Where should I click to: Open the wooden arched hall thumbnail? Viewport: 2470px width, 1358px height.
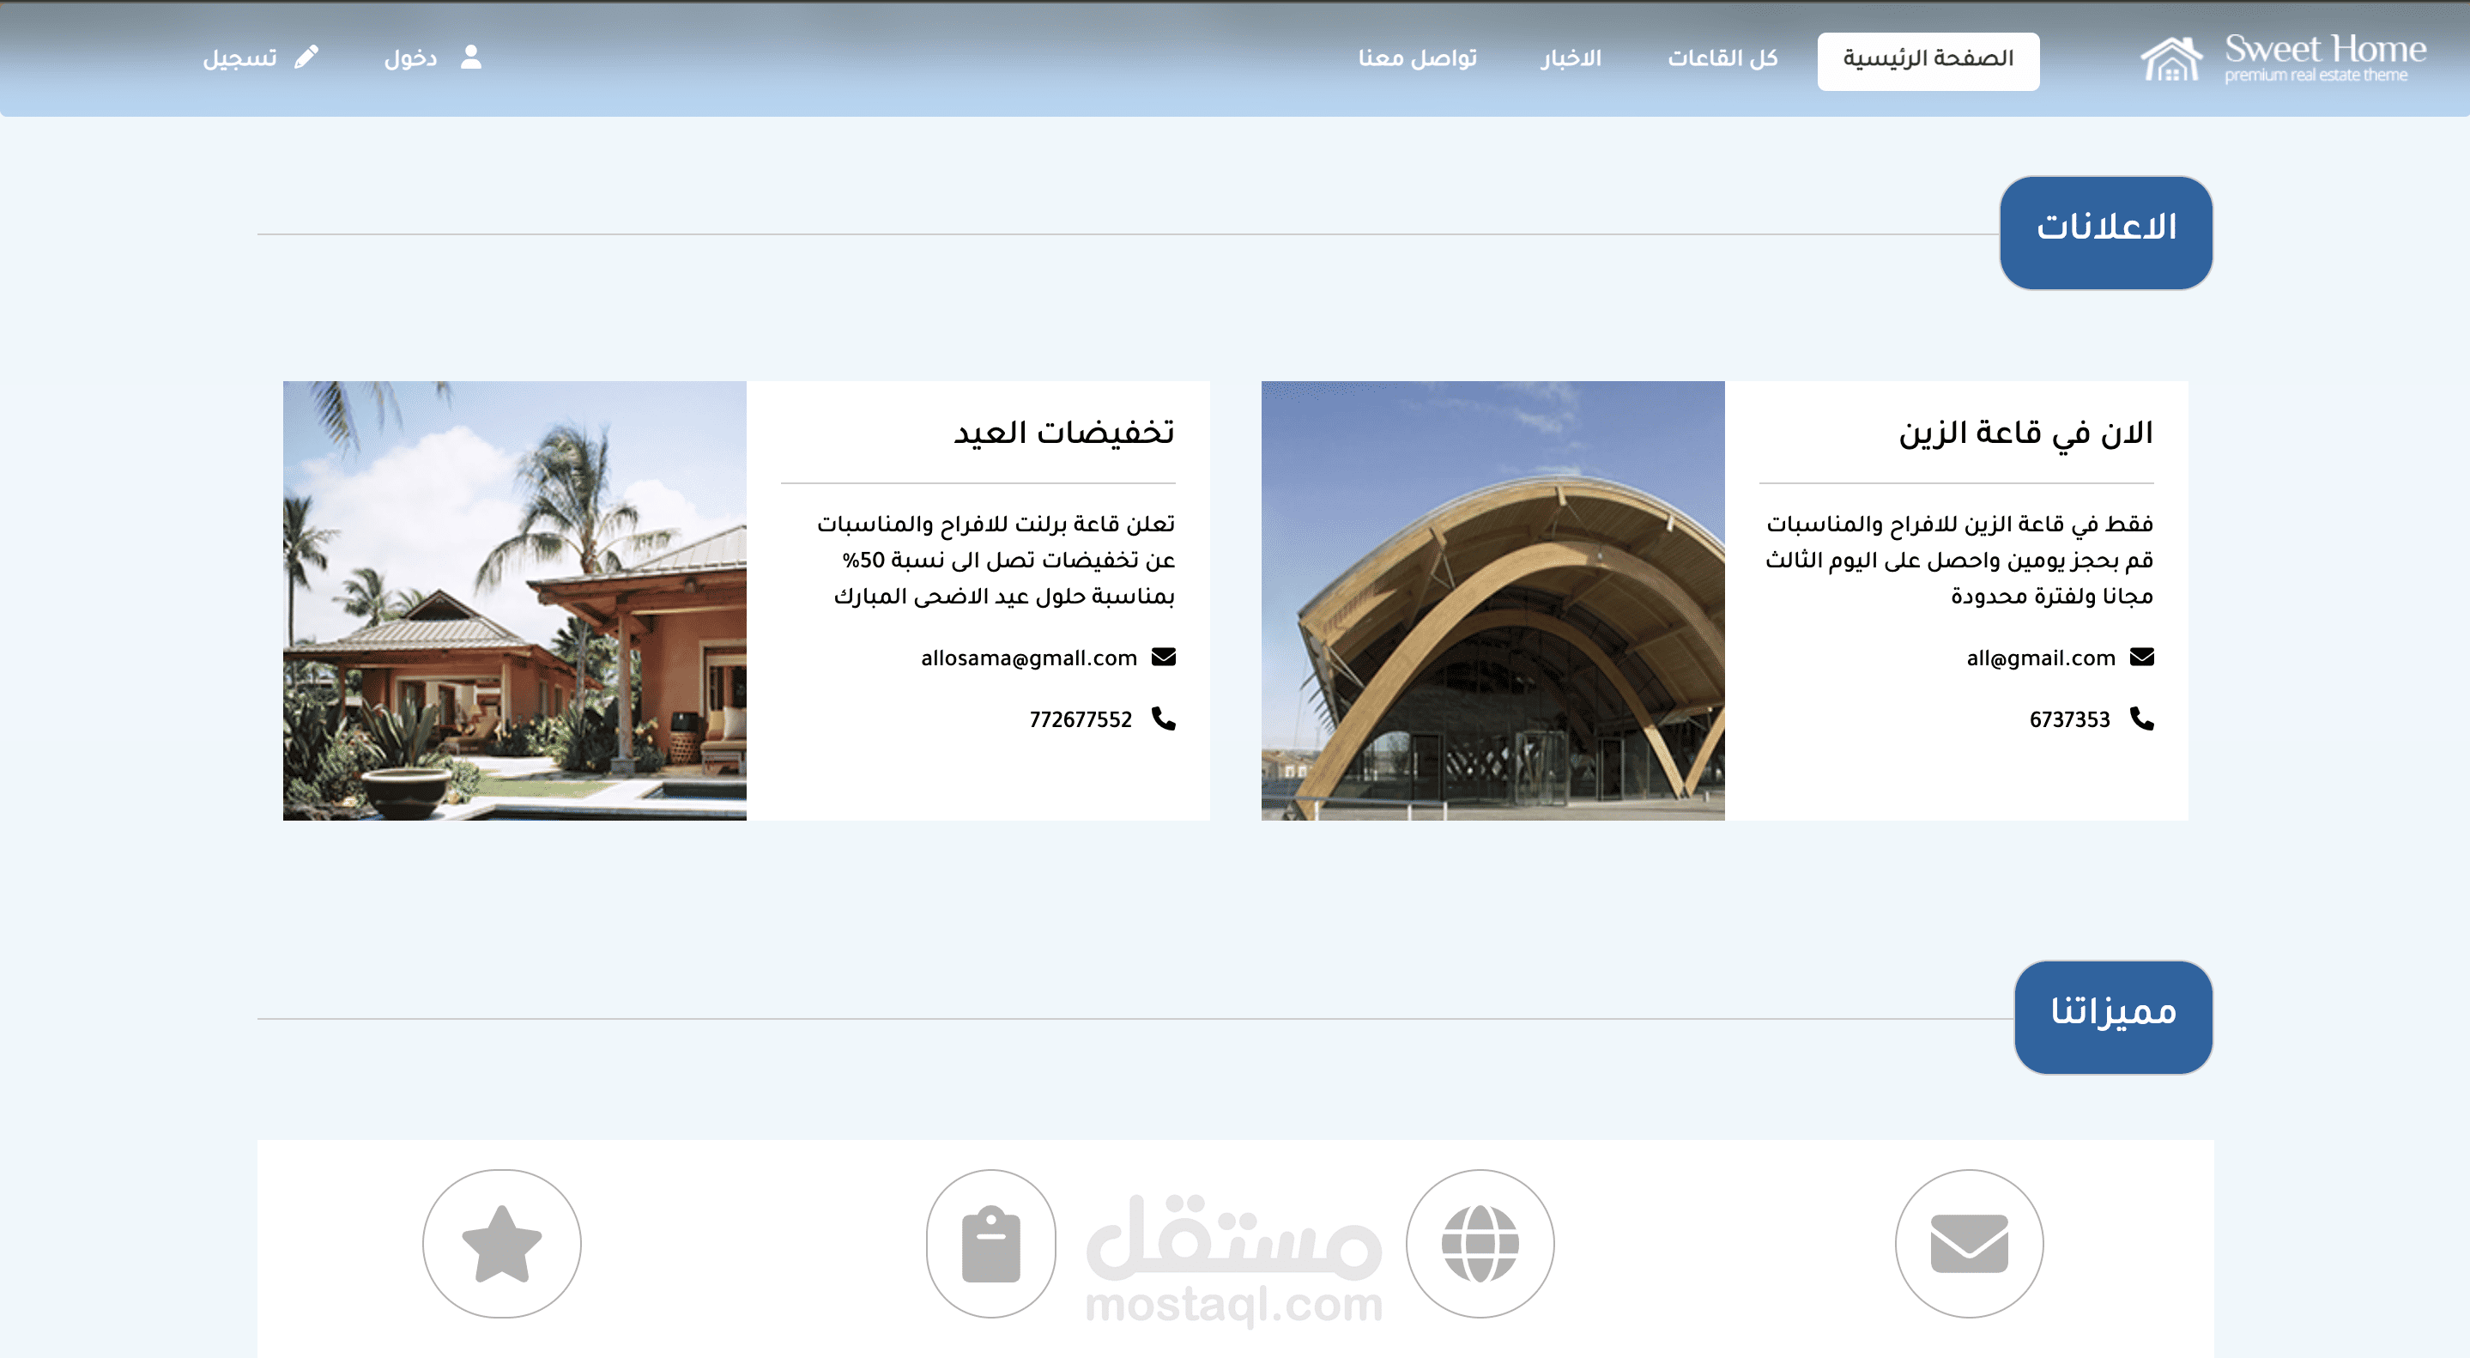coord(1492,600)
